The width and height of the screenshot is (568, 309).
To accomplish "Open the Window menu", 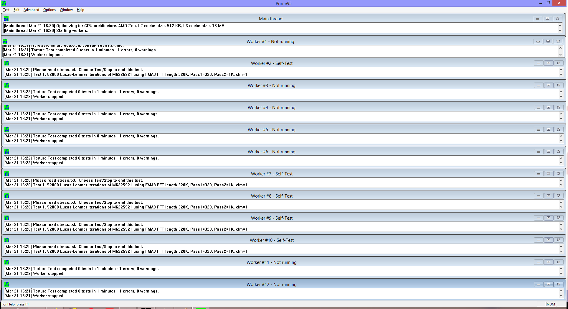I will 66,10.
